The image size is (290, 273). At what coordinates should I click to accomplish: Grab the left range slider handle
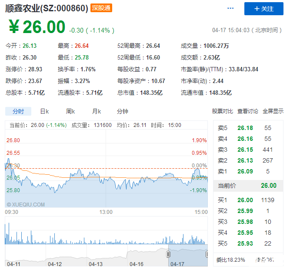168,254
